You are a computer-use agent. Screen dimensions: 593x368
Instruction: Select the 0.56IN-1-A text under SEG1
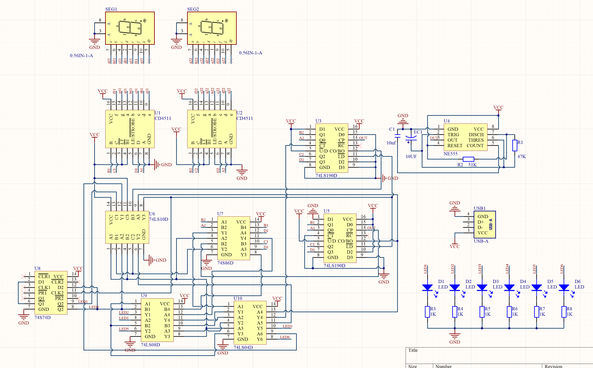[81, 55]
